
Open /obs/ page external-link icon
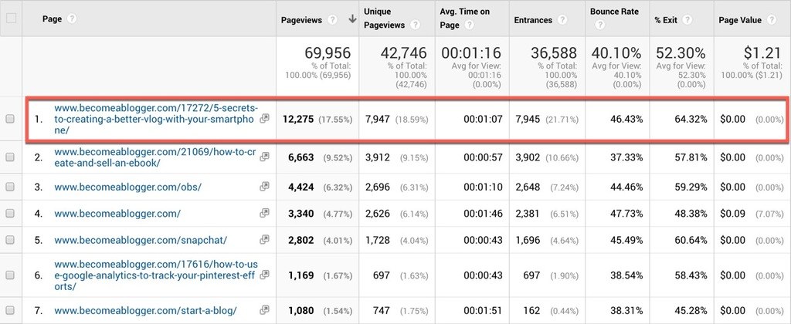point(264,187)
